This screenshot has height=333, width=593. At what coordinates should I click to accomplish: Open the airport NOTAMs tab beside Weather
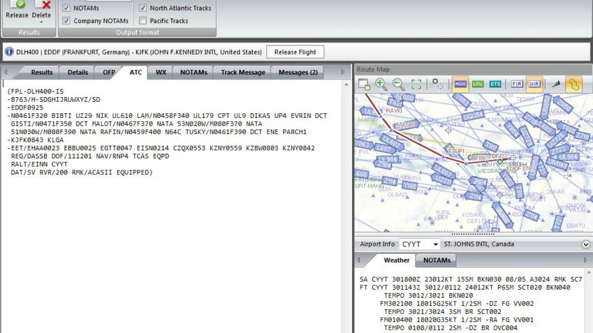click(436, 260)
